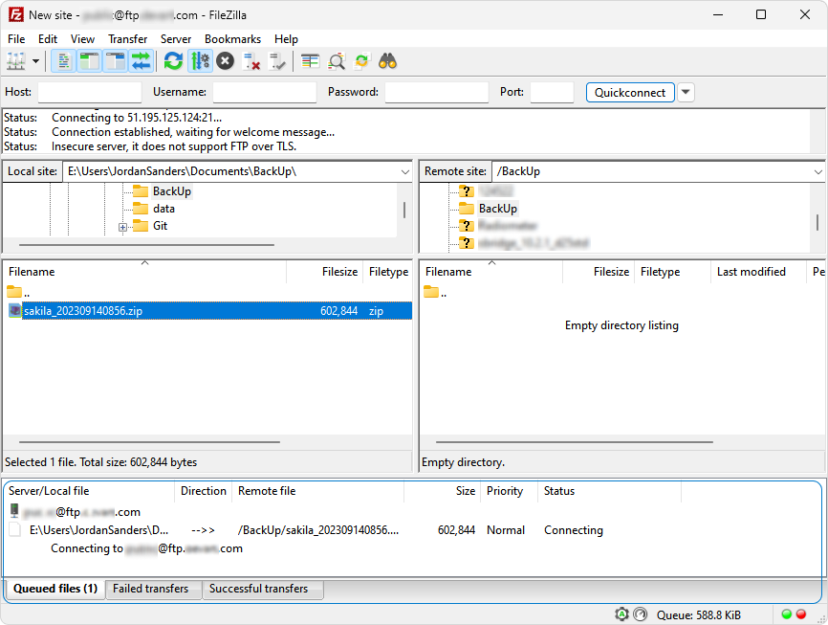Sort remote files by Filename column

coord(491,272)
